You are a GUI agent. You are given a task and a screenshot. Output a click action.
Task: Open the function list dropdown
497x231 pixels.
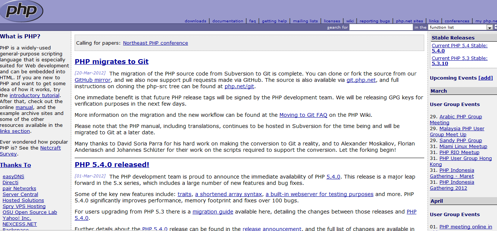460,27
